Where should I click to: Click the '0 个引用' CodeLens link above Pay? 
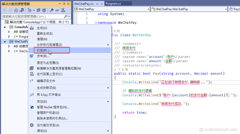tap(121, 70)
